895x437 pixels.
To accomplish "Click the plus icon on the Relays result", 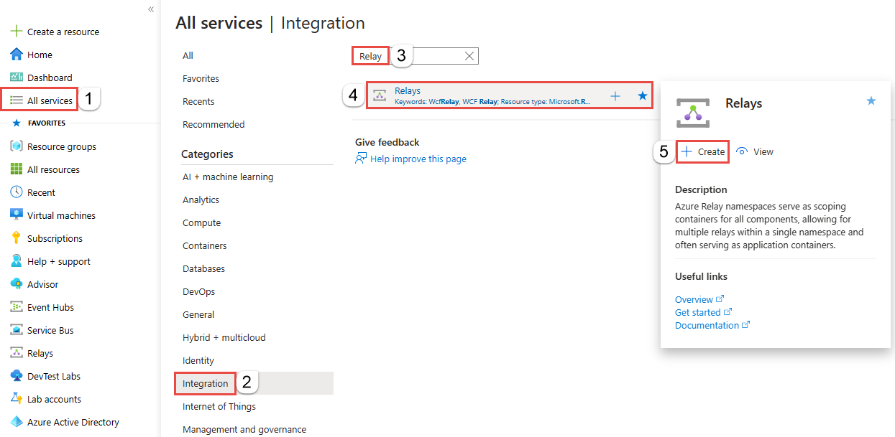I will (x=615, y=95).
